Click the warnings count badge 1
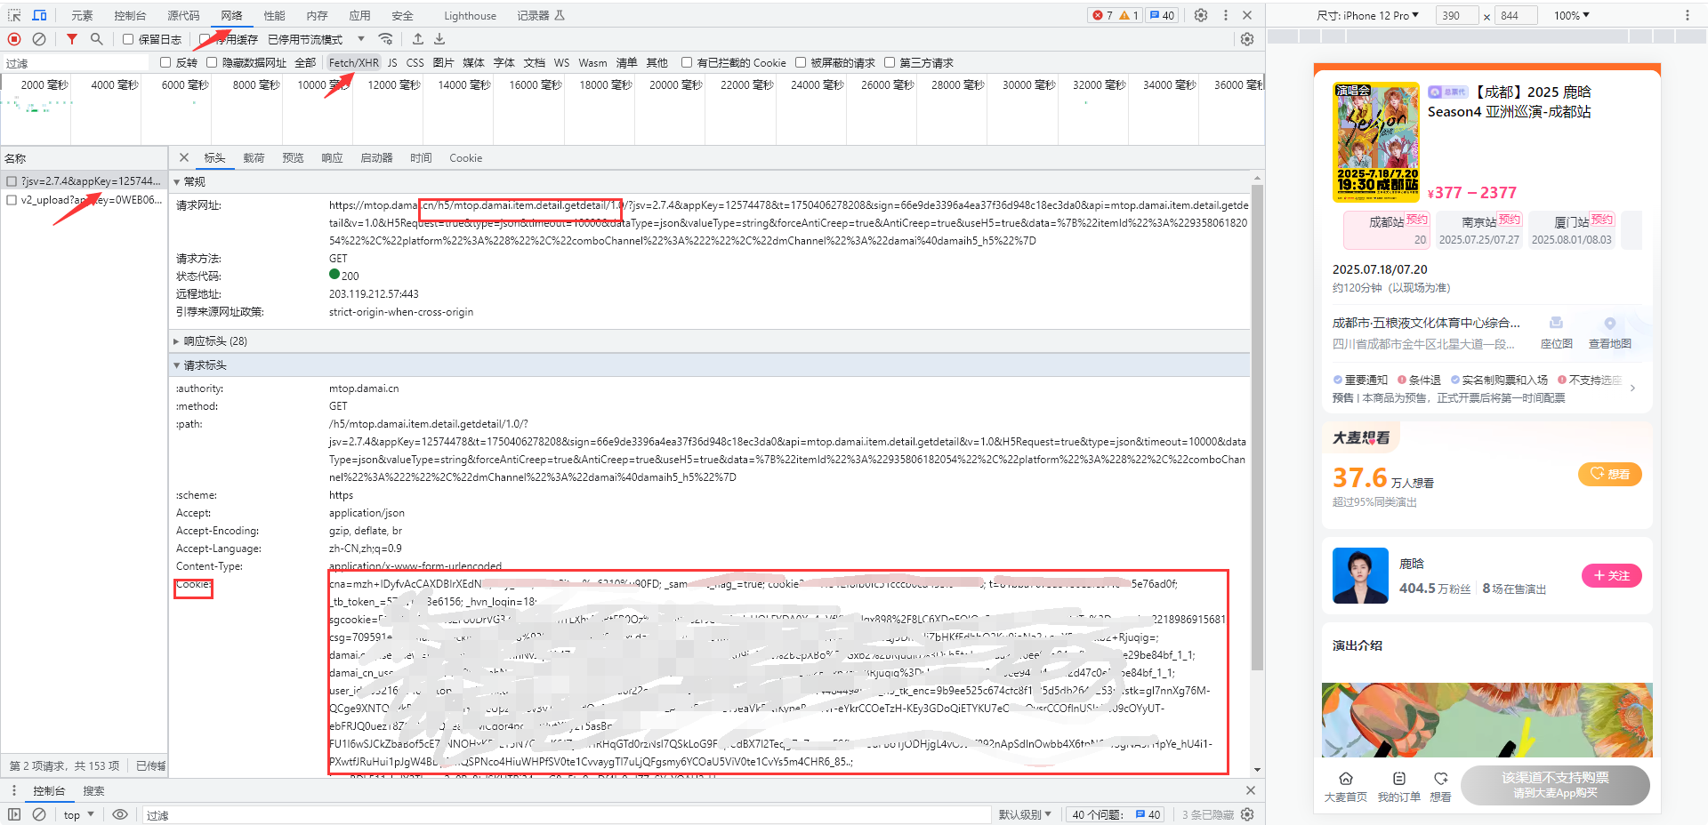The height and width of the screenshot is (825, 1708). [1129, 15]
